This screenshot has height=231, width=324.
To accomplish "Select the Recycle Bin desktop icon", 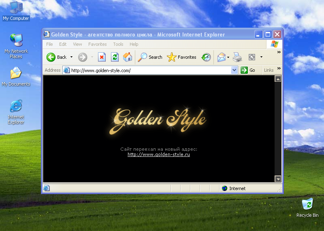I will [x=307, y=207].
